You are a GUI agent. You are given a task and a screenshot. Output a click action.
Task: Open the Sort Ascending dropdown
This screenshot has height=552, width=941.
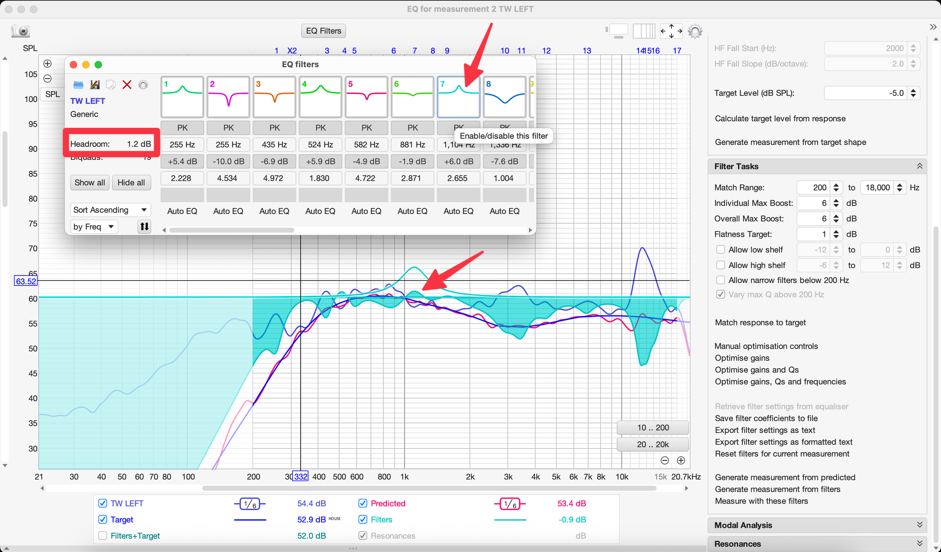[111, 210]
